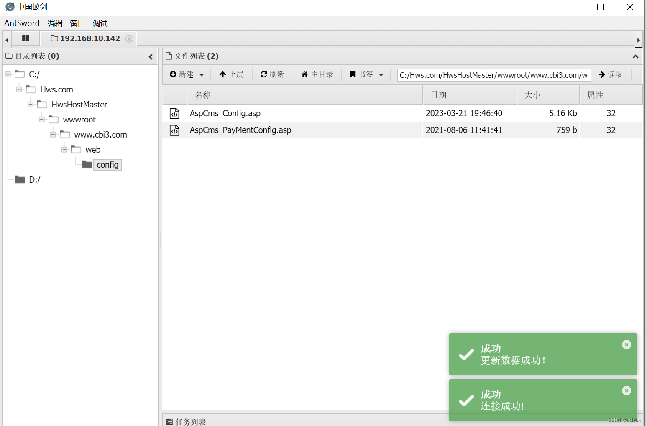Screen dimensions: 647x426
Task: Open the 编辑 menu
Action: click(55, 23)
